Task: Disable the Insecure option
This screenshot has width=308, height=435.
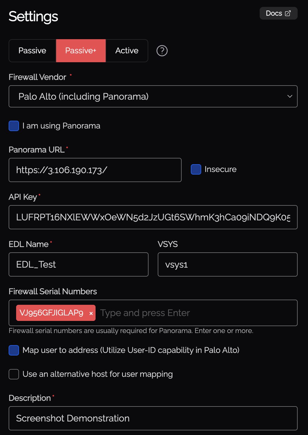Action: coord(196,169)
